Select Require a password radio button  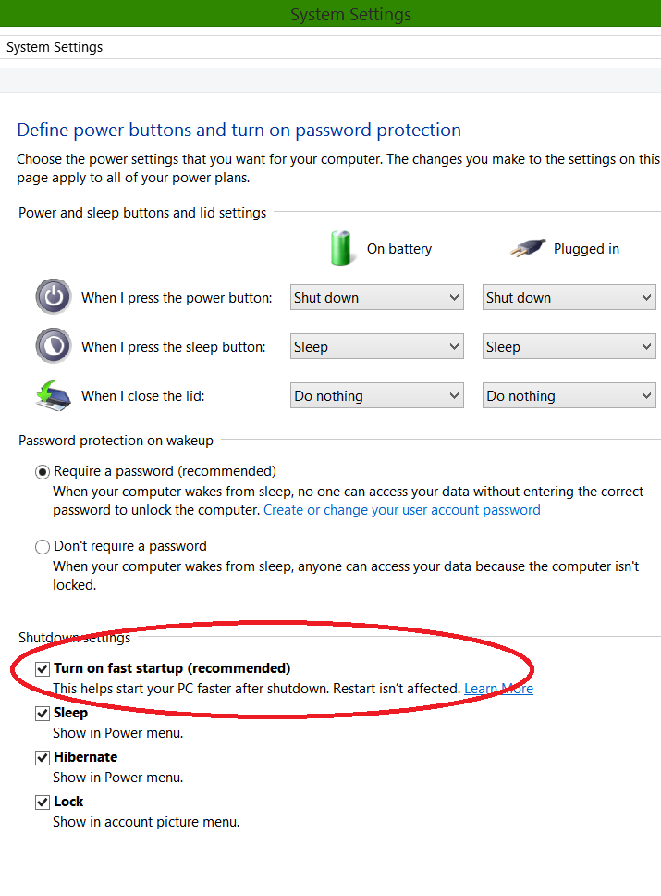pyautogui.click(x=43, y=472)
